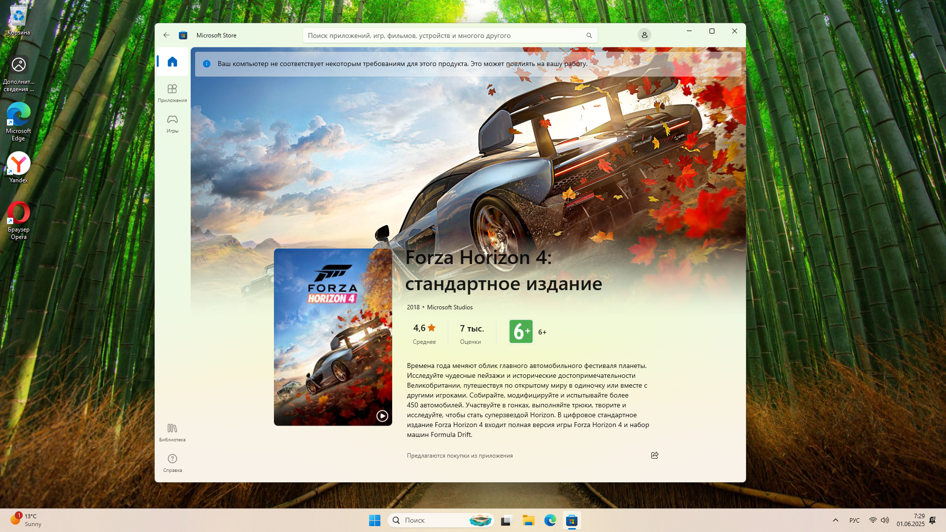Open the Microsoft Studios publisher link
This screenshot has width=946, height=532.
tap(449, 307)
